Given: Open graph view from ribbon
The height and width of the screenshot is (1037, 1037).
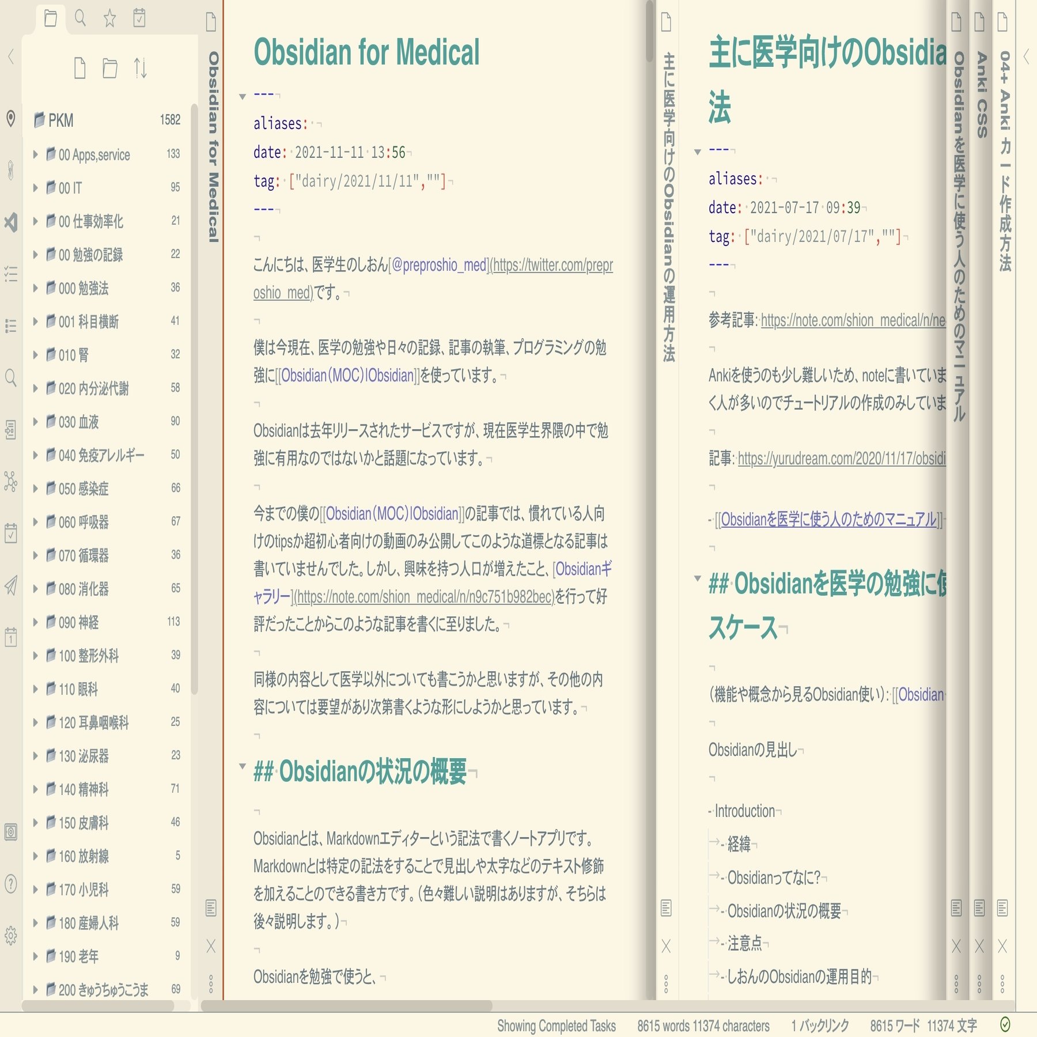Looking at the screenshot, I should pyautogui.click(x=10, y=481).
